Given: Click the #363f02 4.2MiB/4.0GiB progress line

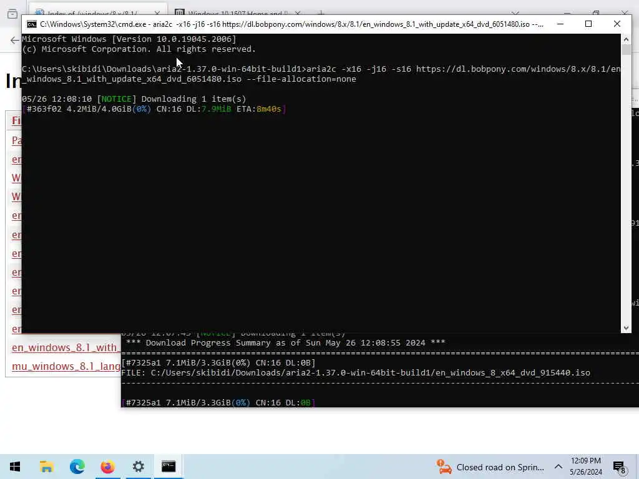Looking at the screenshot, I should (x=154, y=109).
